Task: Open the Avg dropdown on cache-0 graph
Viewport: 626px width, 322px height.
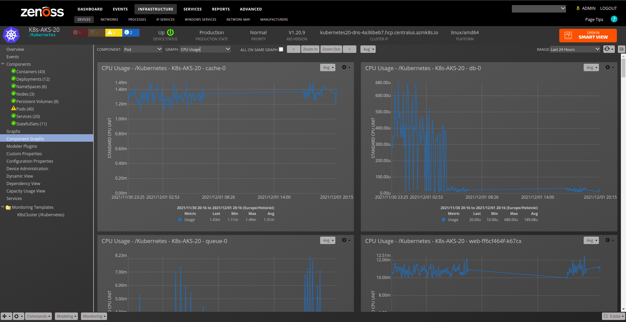Action: (x=328, y=67)
